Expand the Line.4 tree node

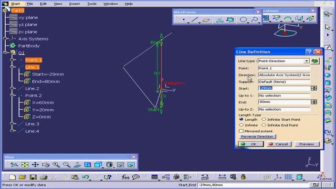[x=12, y=131]
